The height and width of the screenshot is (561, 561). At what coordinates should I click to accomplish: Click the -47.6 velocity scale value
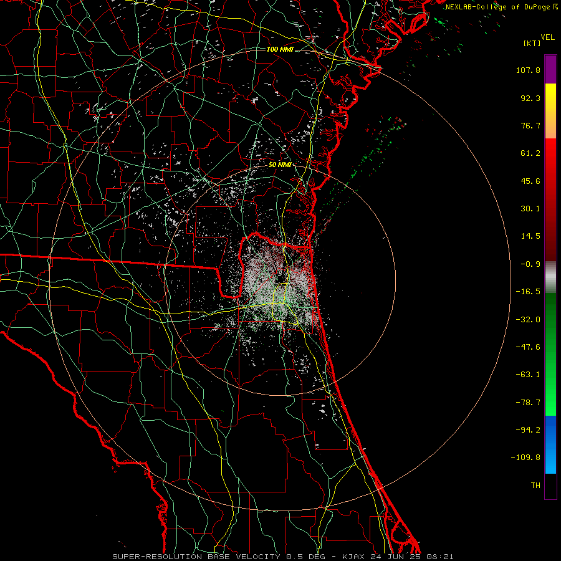point(528,347)
